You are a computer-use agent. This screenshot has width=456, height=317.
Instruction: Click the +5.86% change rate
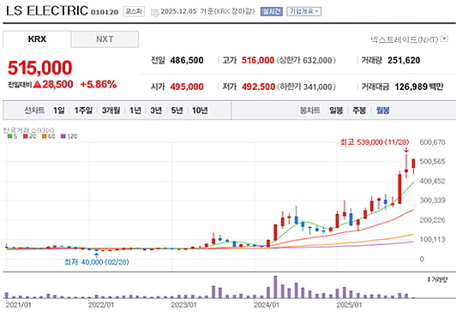coord(99,84)
